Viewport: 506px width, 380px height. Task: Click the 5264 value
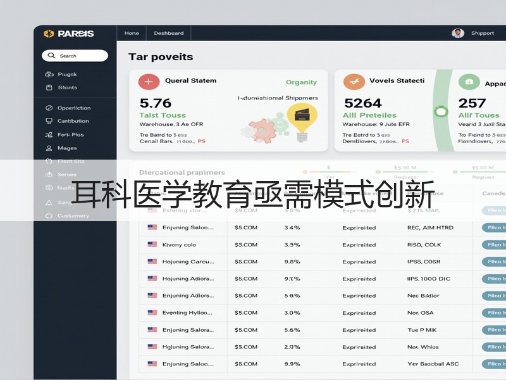point(363,103)
